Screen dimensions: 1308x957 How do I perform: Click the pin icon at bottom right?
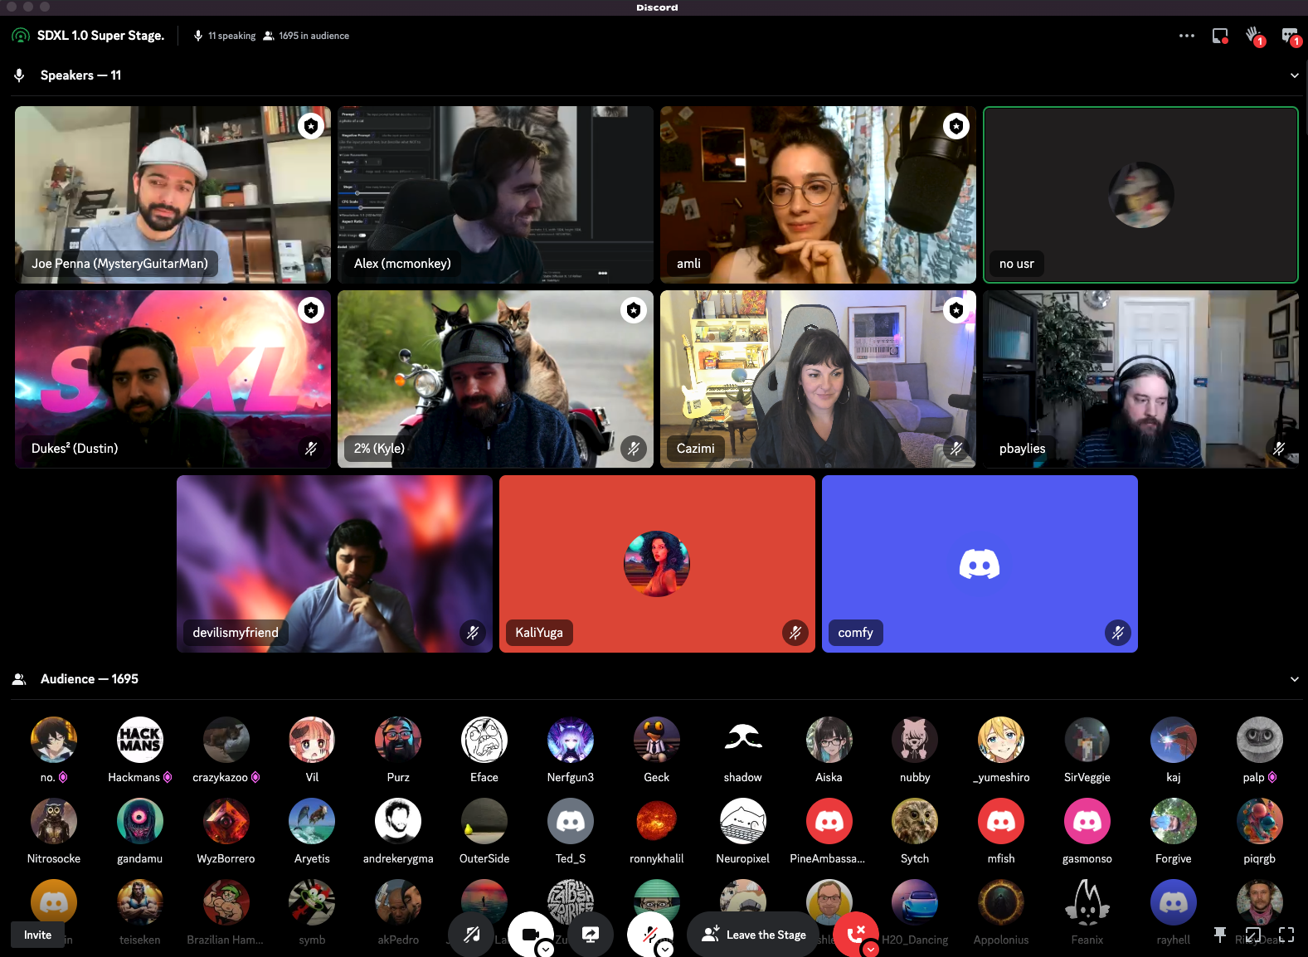[x=1220, y=935]
